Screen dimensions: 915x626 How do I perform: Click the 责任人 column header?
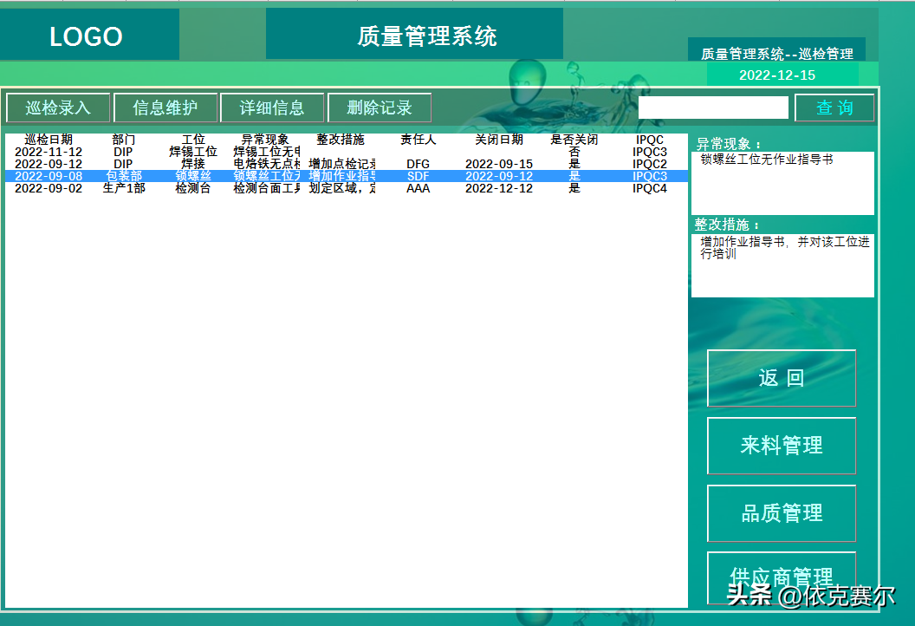tap(419, 140)
